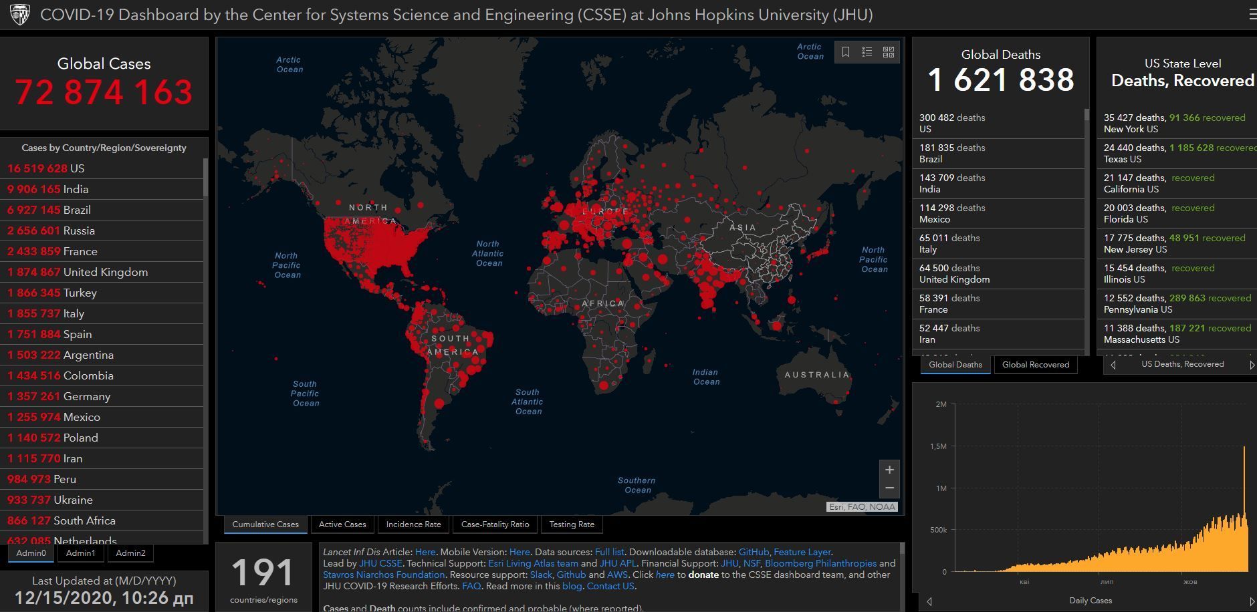The image size is (1257, 612).
Task: Open the Lancet article 'Here' link
Action: click(x=425, y=552)
